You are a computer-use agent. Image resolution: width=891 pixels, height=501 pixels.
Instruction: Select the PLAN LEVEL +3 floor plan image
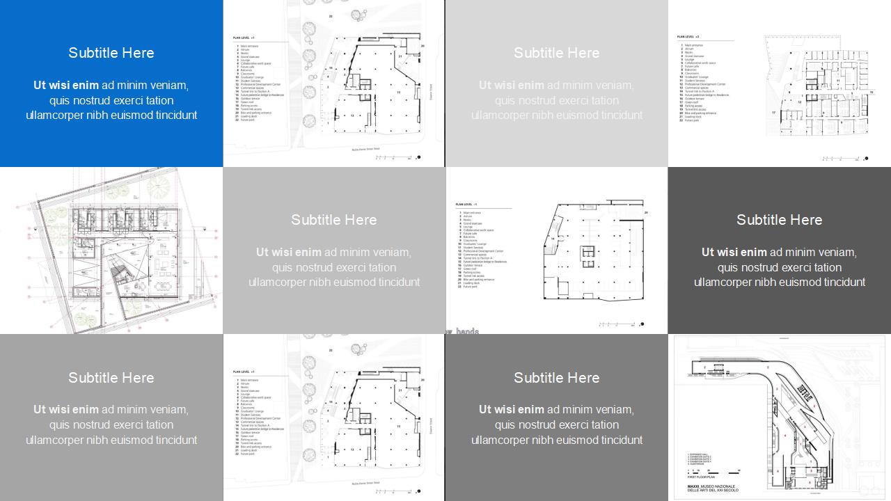tap(780, 83)
